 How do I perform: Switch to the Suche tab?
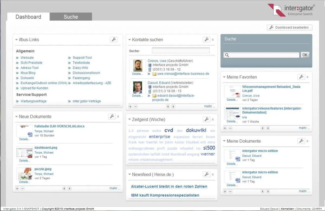(x=70, y=17)
